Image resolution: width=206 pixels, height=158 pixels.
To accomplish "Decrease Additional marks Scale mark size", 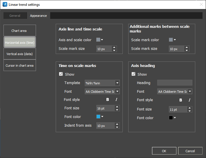I will click(x=187, y=50).
